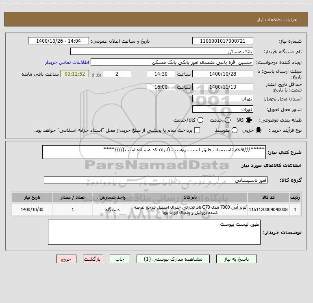Image resolution: width=313 pixels, height=303 pixels.
Task: Click the 14:30 time field
Action: (161, 74)
